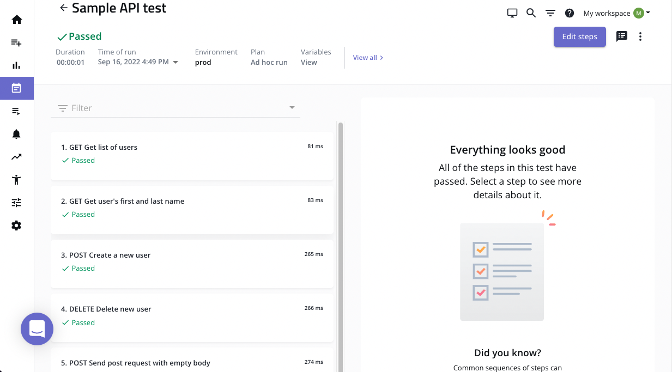Open the chat widget bubble
The image size is (672, 372).
37,329
